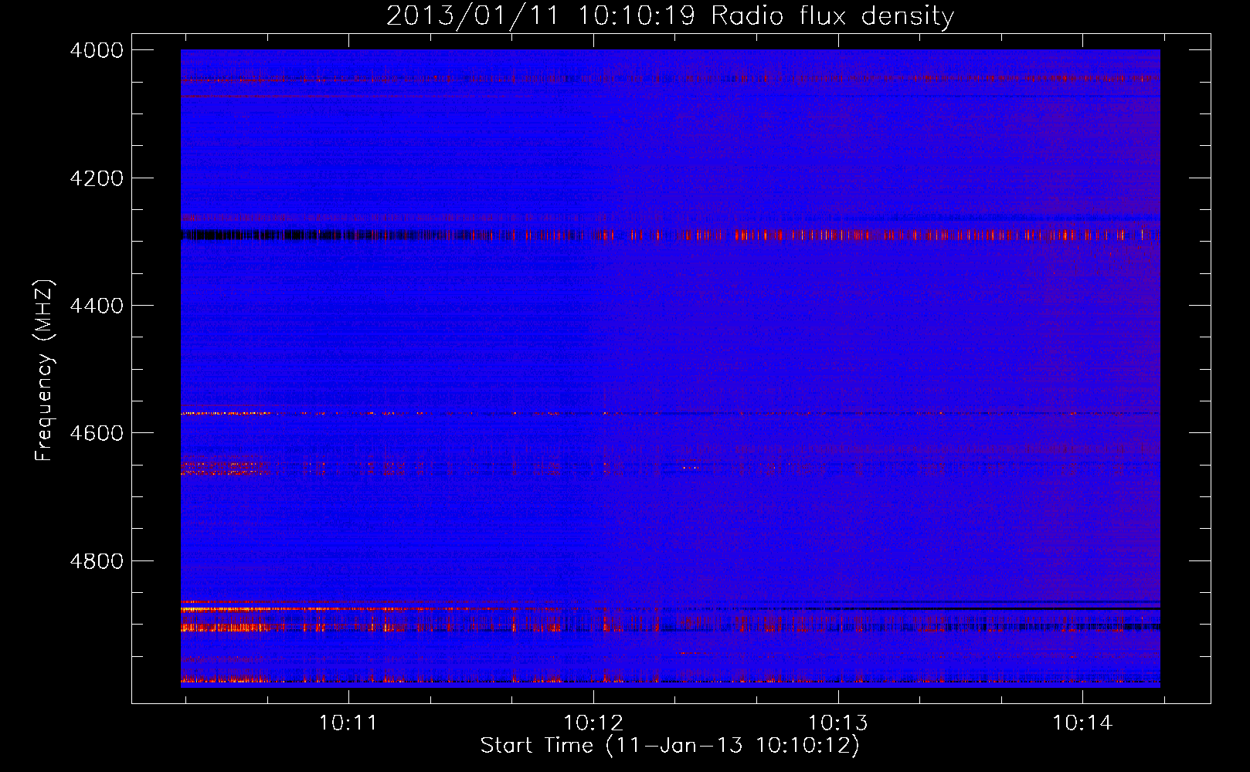
Task: Click the 10:13 time tick label
Action: click(838, 723)
